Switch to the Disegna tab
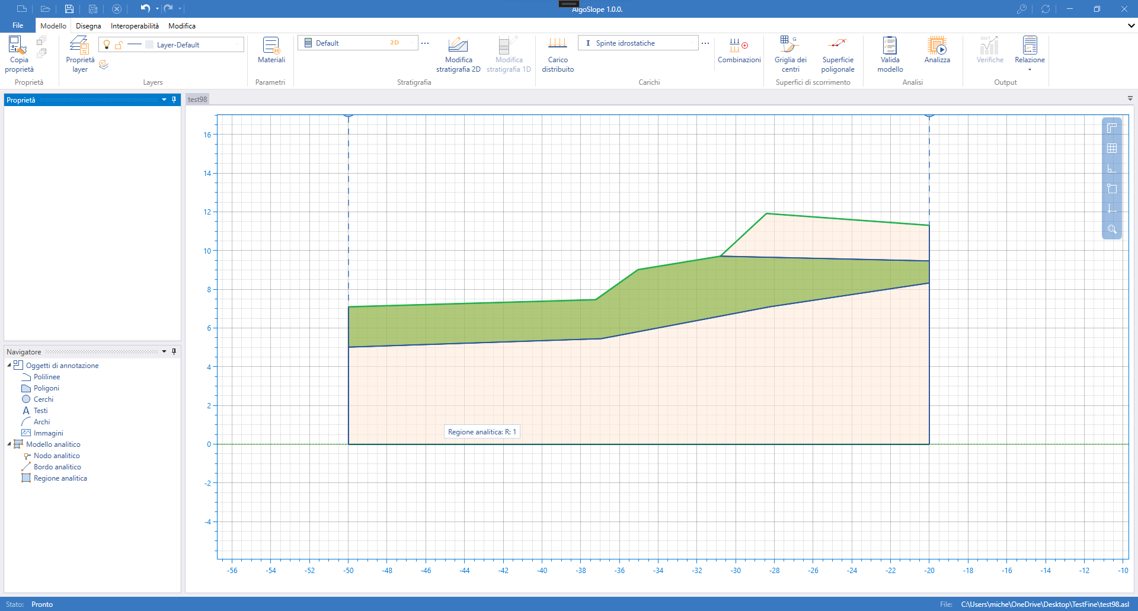The width and height of the screenshot is (1138, 611). pyautogui.click(x=88, y=25)
